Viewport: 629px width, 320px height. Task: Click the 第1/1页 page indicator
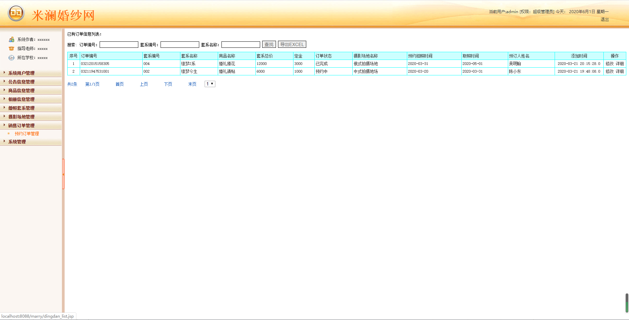pos(92,84)
